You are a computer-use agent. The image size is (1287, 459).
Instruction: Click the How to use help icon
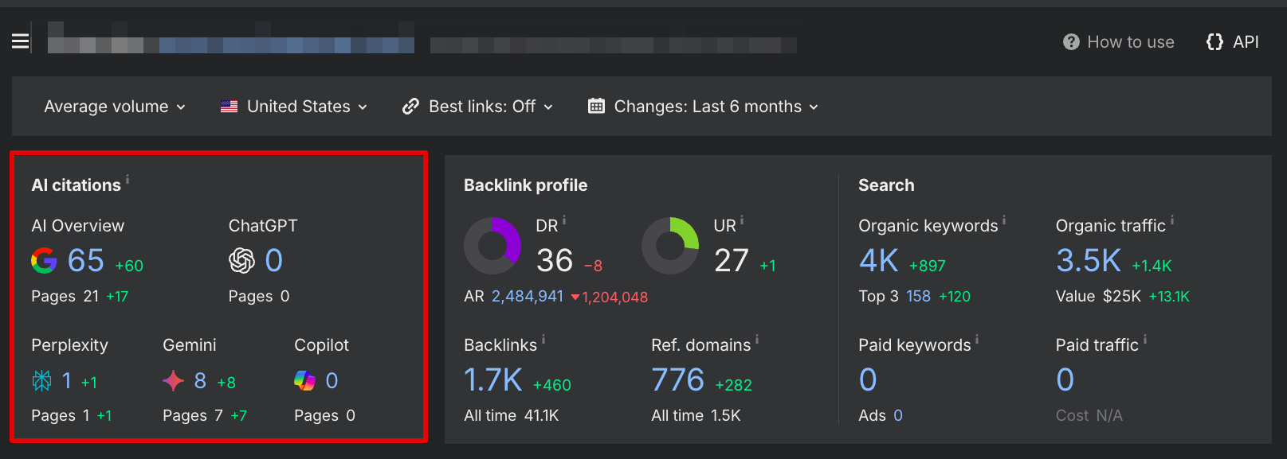[x=1071, y=42]
